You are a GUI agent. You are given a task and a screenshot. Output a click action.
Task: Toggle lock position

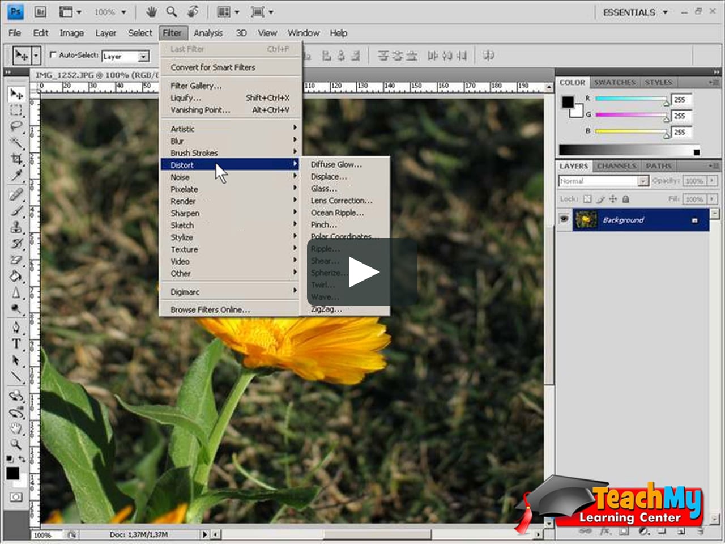[613, 199]
